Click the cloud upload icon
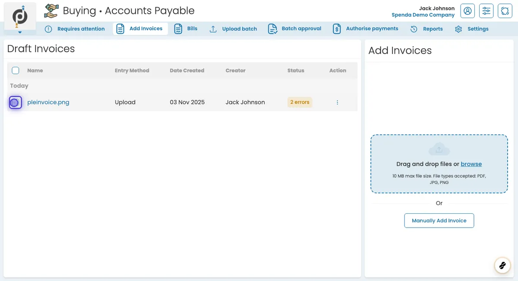The width and height of the screenshot is (518, 281). click(439, 149)
